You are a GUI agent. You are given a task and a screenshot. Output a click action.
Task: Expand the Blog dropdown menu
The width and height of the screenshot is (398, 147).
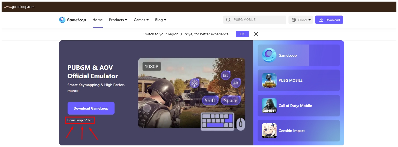pos(161,20)
